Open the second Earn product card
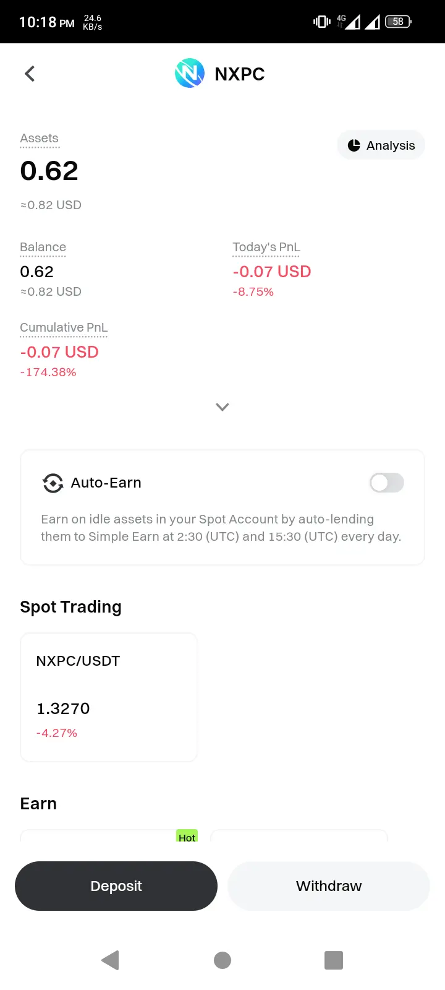Viewport: 445px width, 990px height. (299, 835)
